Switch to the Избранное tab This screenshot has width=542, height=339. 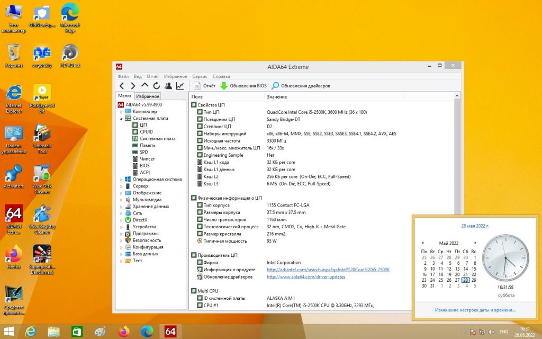148,96
